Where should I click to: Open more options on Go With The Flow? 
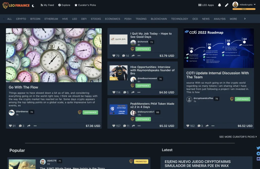coord(35,126)
